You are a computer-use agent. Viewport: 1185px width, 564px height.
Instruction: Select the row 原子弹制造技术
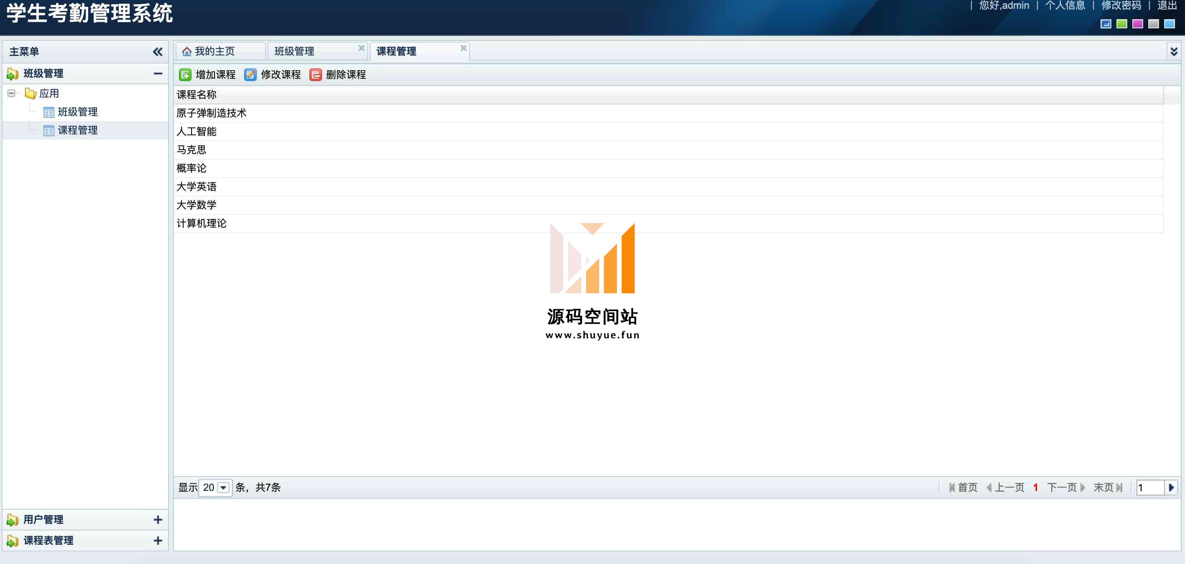coord(669,113)
